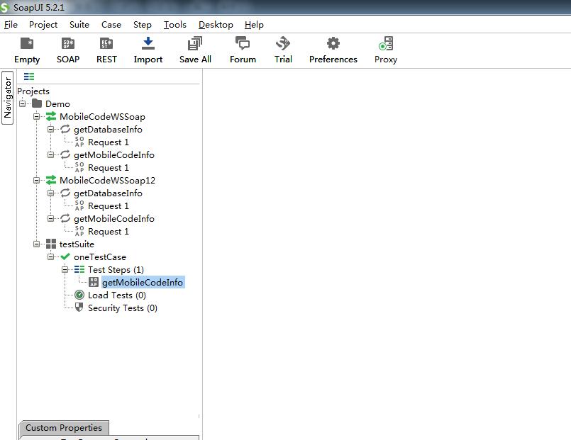Collapse the oneTestCase node
Screen dimensions: 571x440
click(50, 256)
